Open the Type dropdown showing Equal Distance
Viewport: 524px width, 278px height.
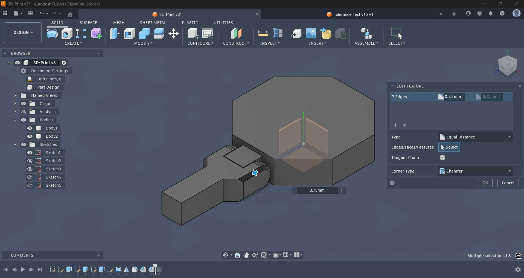tap(476, 137)
